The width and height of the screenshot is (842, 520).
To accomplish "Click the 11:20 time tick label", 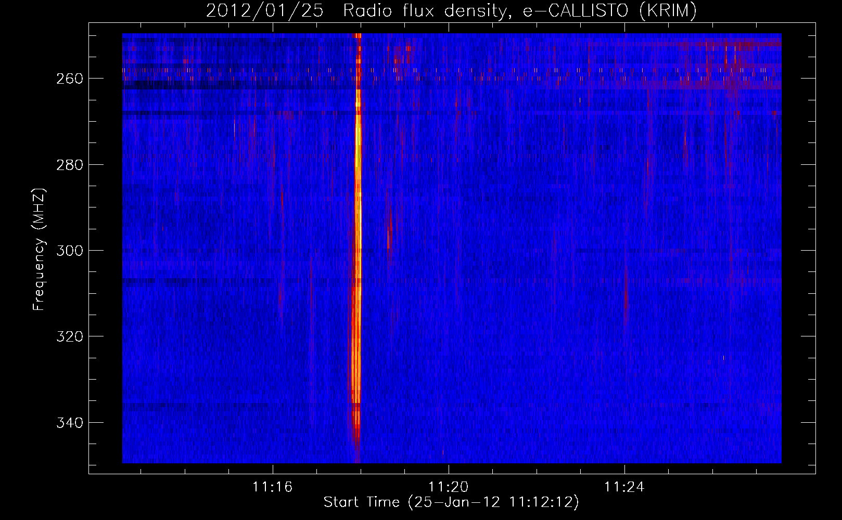I will pyautogui.click(x=448, y=487).
